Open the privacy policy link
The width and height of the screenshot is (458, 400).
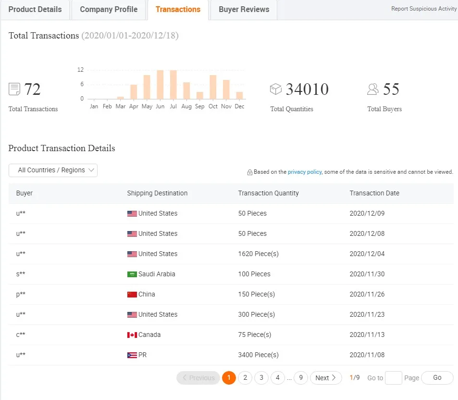tap(304, 172)
